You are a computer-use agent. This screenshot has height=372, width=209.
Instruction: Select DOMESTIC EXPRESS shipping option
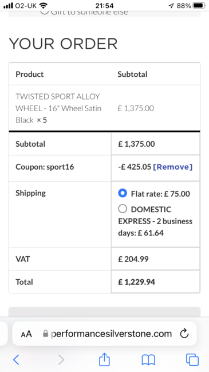(x=123, y=209)
